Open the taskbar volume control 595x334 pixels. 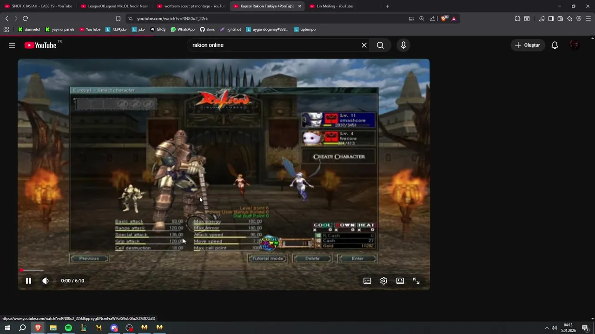tap(554, 328)
